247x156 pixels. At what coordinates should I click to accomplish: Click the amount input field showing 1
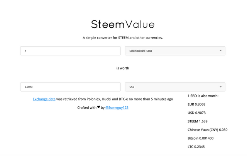click(70, 51)
